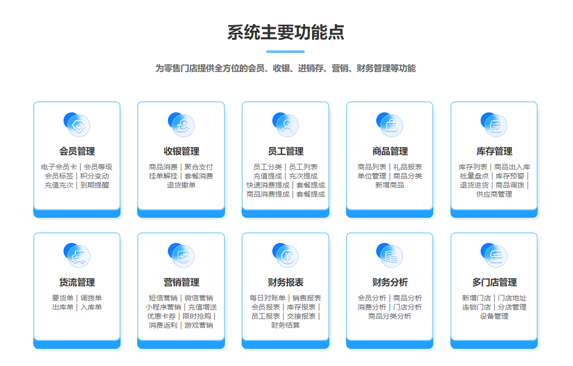The image size is (573, 366).
Task: Click 退货撤单 text
Action: 181,185
